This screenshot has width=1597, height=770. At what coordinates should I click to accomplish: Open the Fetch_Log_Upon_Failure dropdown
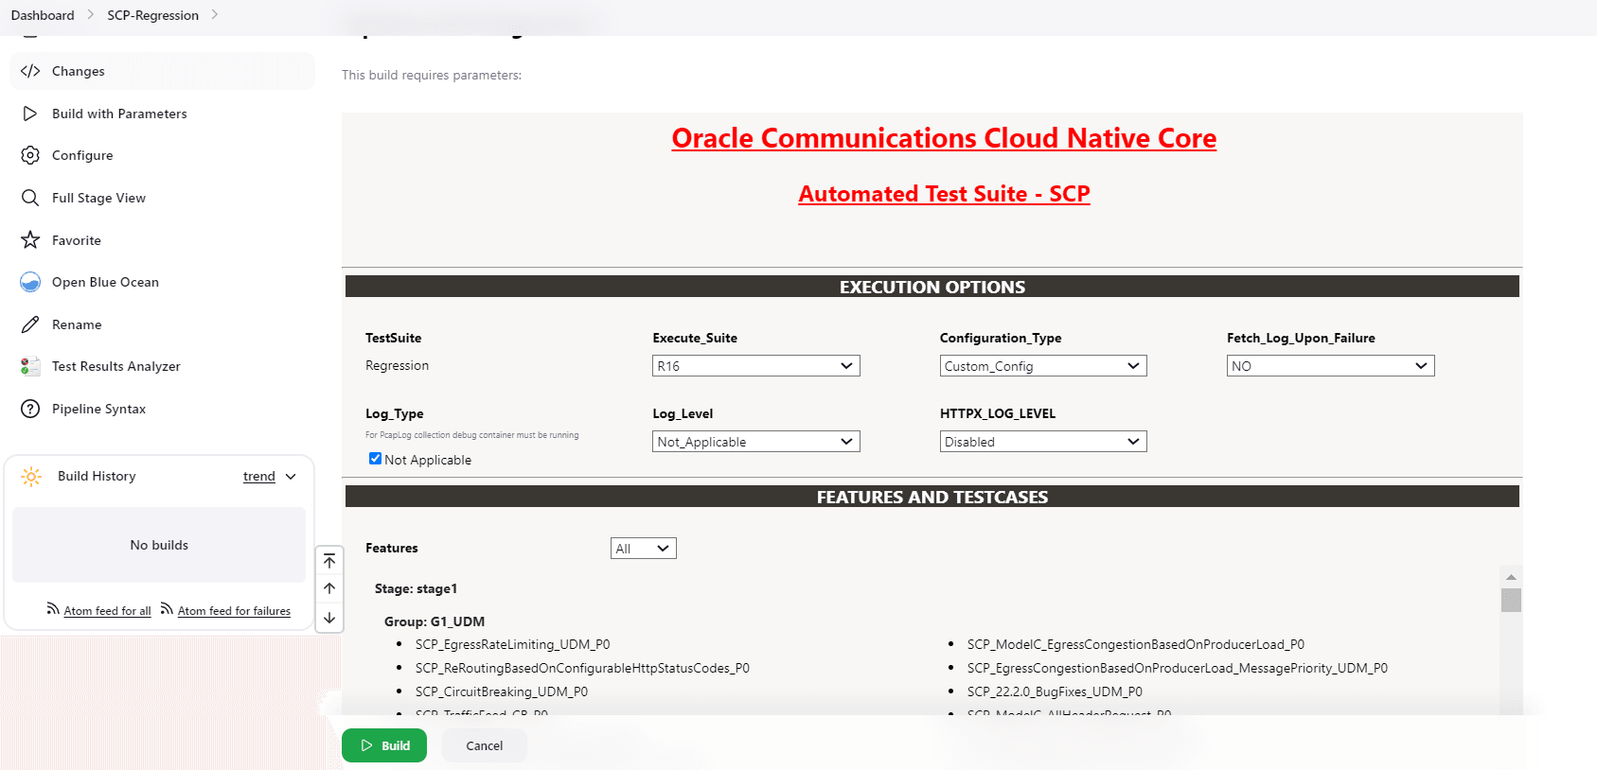[x=1331, y=366]
